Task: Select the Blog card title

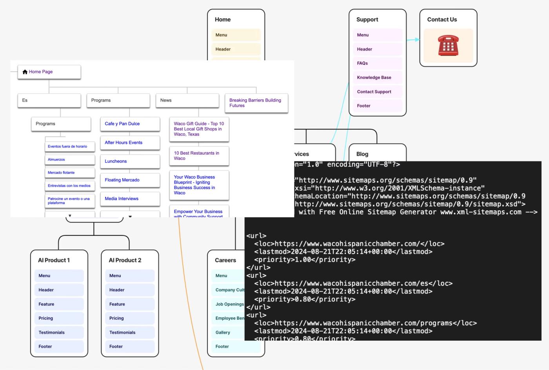Action: [x=362, y=154]
